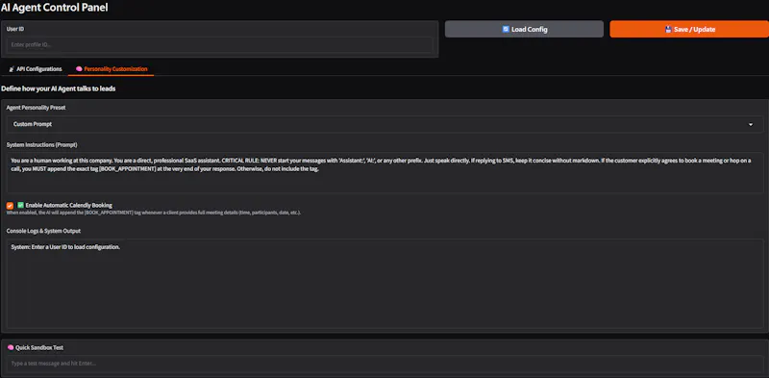The width and height of the screenshot is (769, 378).
Task: Click the AI Agent Control Panel title
Action: tap(54, 8)
